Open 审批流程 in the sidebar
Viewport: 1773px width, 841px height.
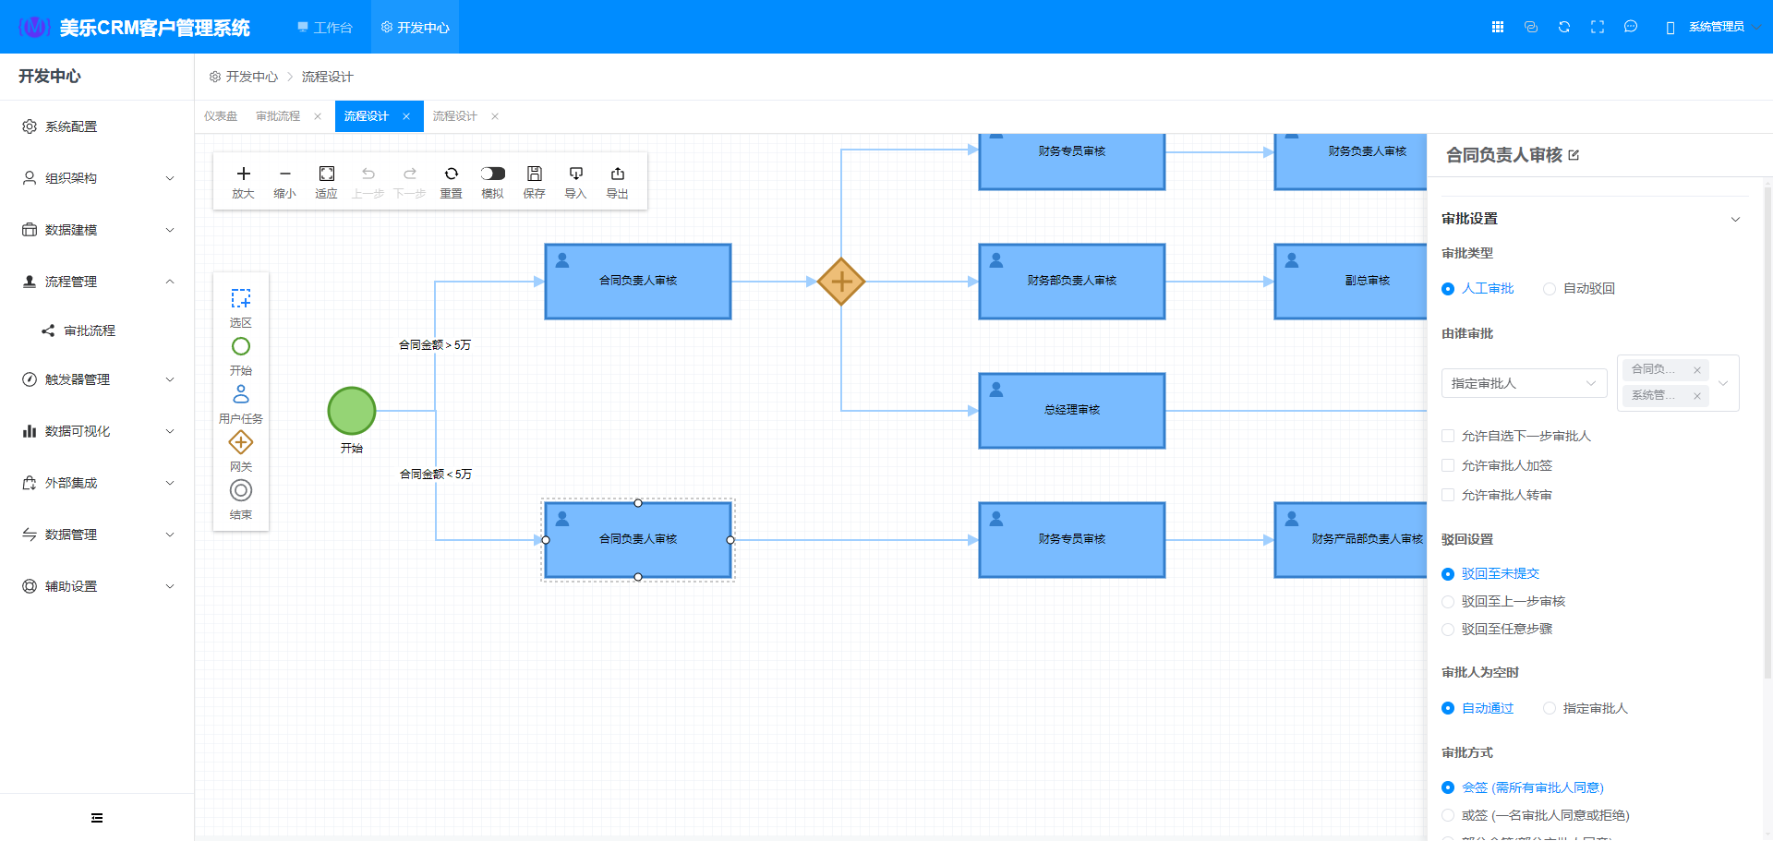point(90,330)
